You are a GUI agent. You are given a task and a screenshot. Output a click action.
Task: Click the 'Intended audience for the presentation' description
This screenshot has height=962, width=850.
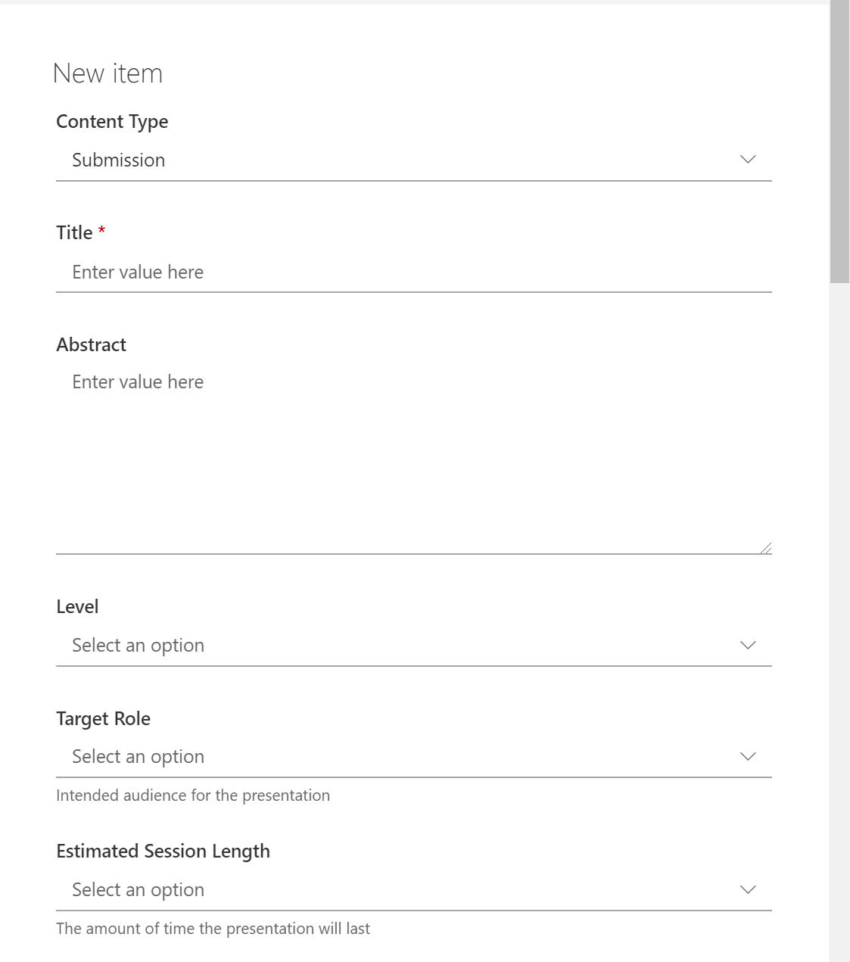193,795
